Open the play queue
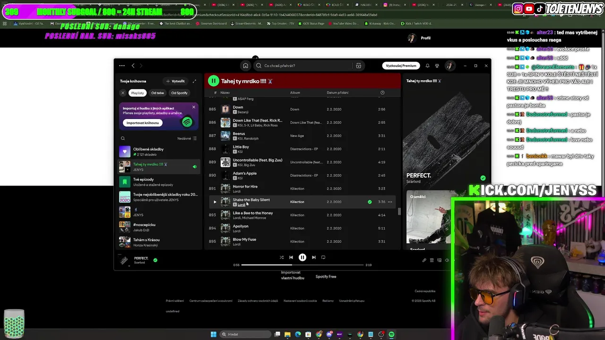605x340 pixels. tap(432, 260)
